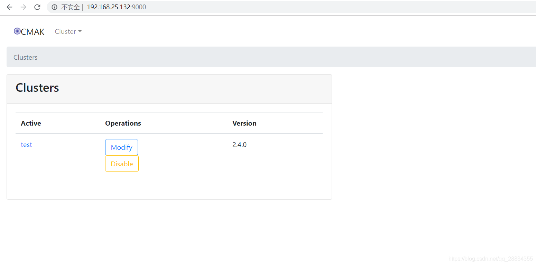Click the browser forward arrow
The width and height of the screenshot is (536, 265).
pos(23,7)
